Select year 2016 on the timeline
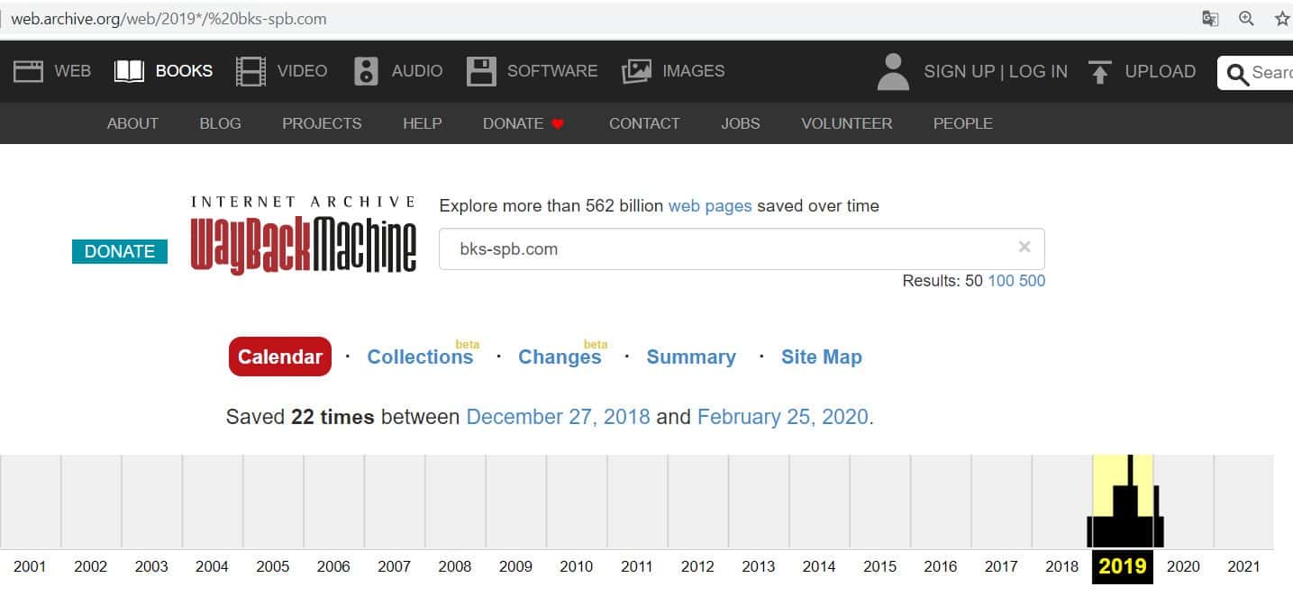 pos(941,566)
